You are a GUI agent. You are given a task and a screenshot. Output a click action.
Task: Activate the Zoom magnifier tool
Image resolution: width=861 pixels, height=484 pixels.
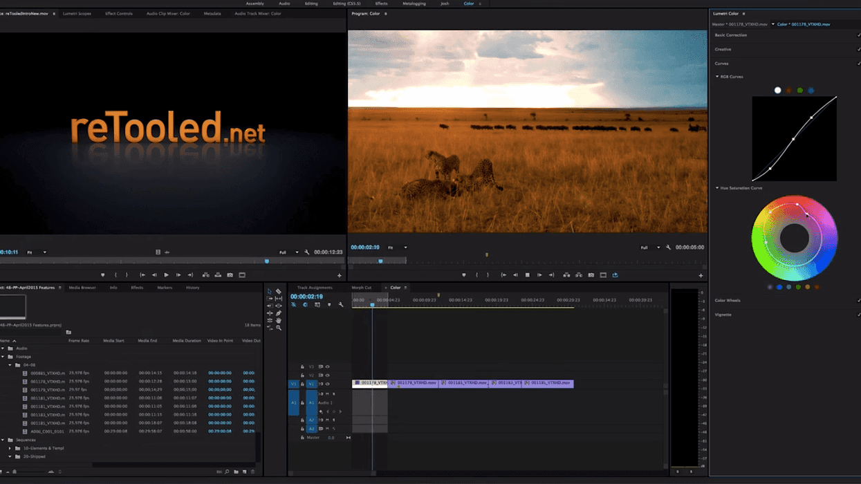(x=279, y=328)
